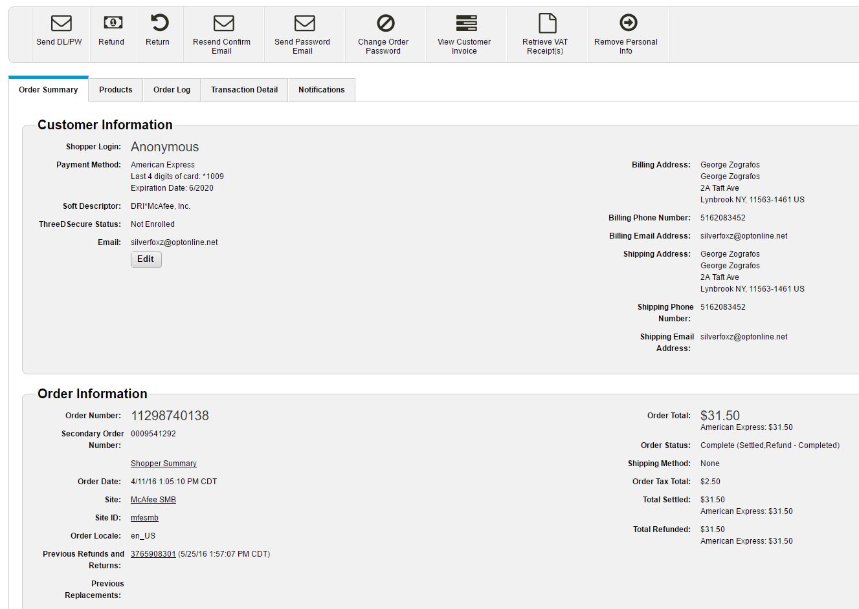Screen dimensions: 859x609
Task: Click the American Express payment method text
Action: pos(162,165)
